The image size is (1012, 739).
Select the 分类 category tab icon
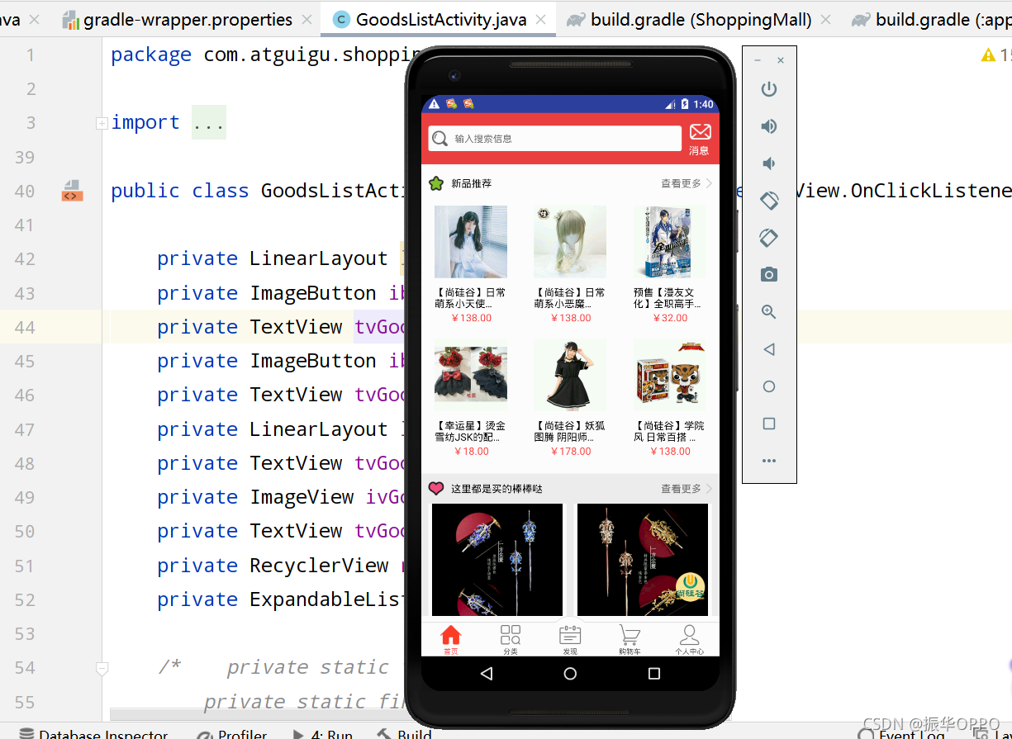[511, 635]
